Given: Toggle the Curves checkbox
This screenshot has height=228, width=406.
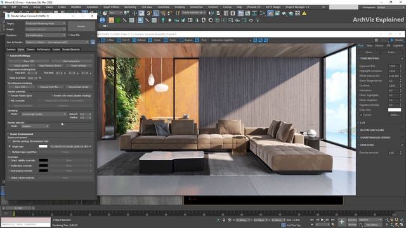Looking at the screenshot, I should pyautogui.click(x=361, y=115).
